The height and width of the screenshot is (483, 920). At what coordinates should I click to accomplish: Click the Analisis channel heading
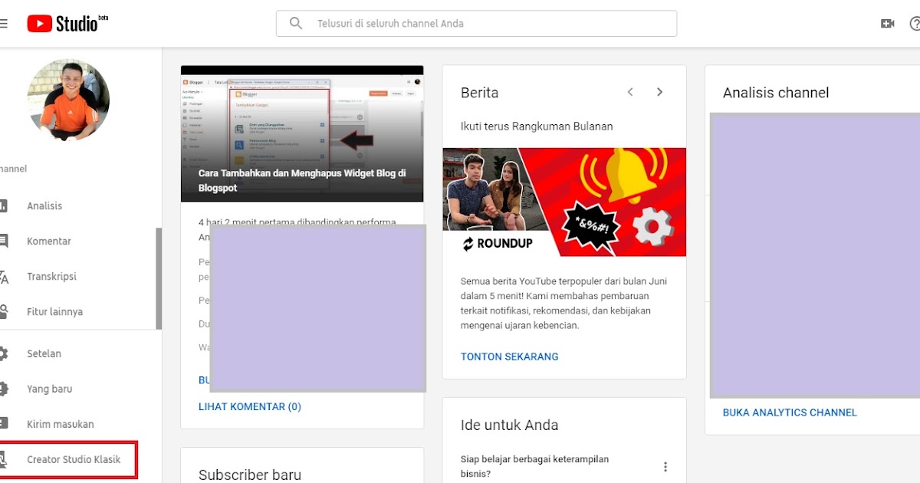(x=776, y=93)
